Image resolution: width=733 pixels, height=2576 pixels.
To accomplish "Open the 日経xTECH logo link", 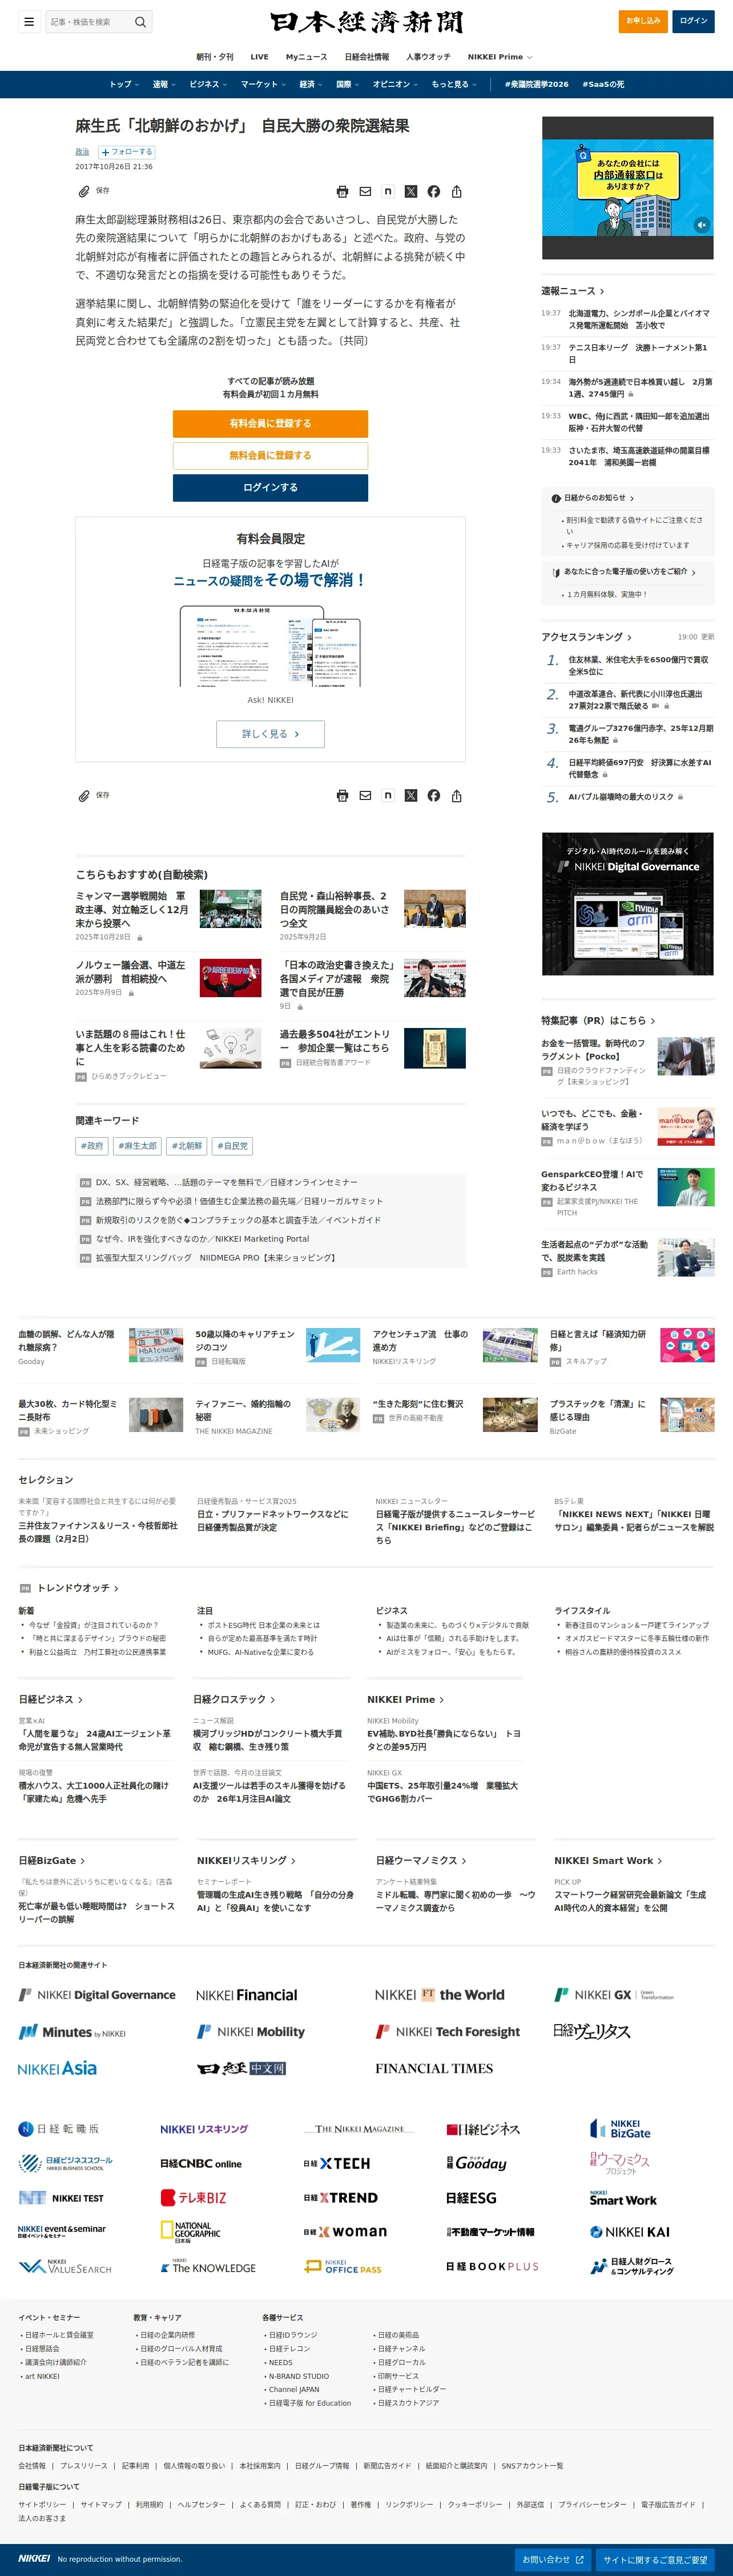I will click(337, 2164).
